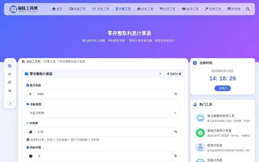Open the 首页 home menu item

pos(57,9)
